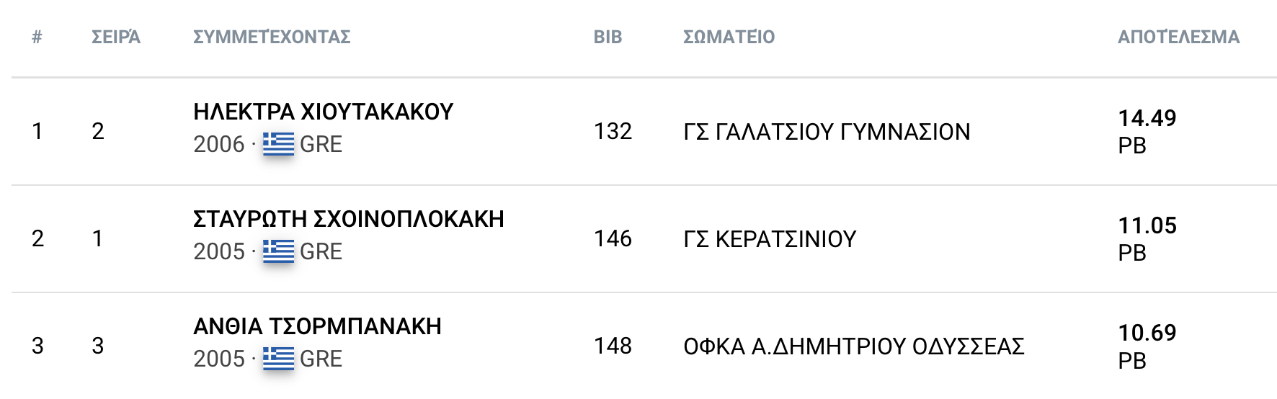Image resolution: width=1277 pixels, height=399 pixels.
Task: Click the PB label under 14.49
Action: pyautogui.click(x=1131, y=145)
